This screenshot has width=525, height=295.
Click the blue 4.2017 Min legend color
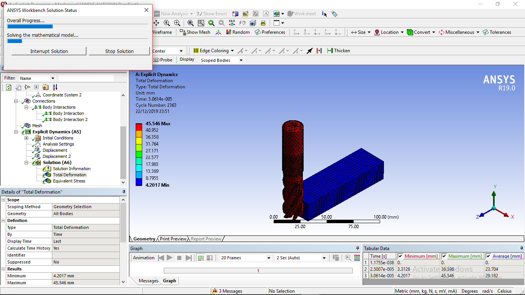[x=139, y=182]
